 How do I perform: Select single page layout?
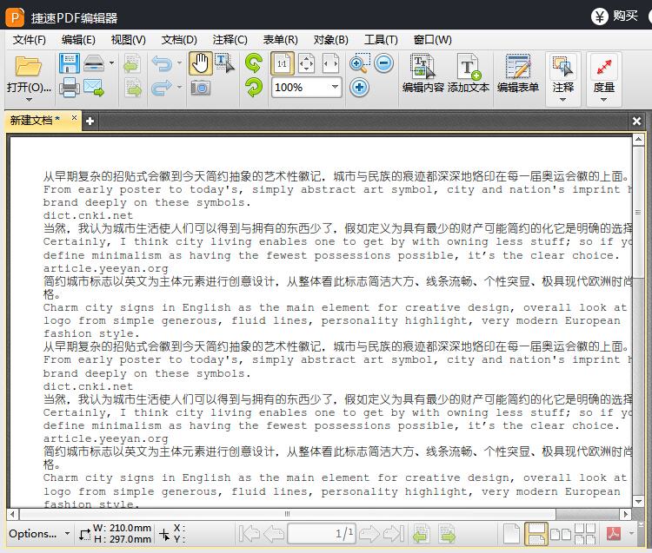pyautogui.click(x=511, y=534)
